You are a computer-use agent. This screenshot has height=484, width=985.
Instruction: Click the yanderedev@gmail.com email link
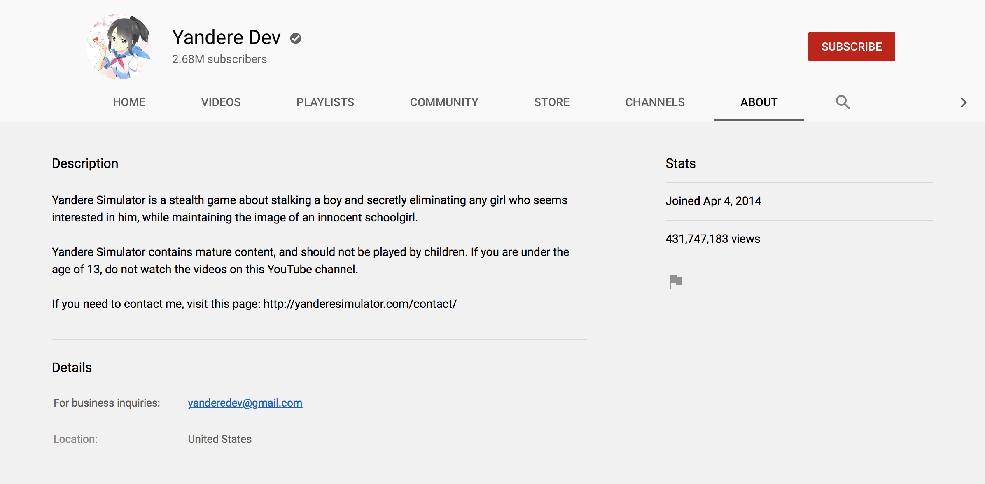tap(245, 403)
